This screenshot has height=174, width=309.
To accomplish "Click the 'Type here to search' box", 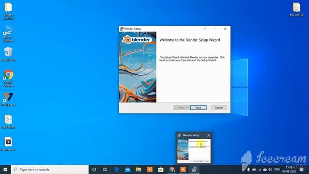I will 50,170.
